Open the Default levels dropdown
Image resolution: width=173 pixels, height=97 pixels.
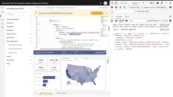[153, 21]
